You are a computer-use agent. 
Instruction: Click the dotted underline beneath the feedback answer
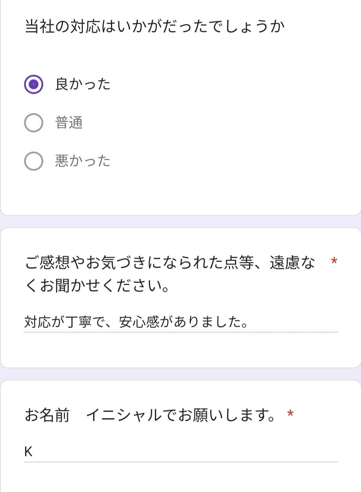pos(181,332)
